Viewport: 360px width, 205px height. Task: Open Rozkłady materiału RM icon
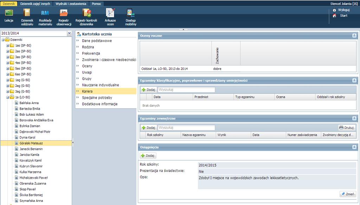click(45, 13)
